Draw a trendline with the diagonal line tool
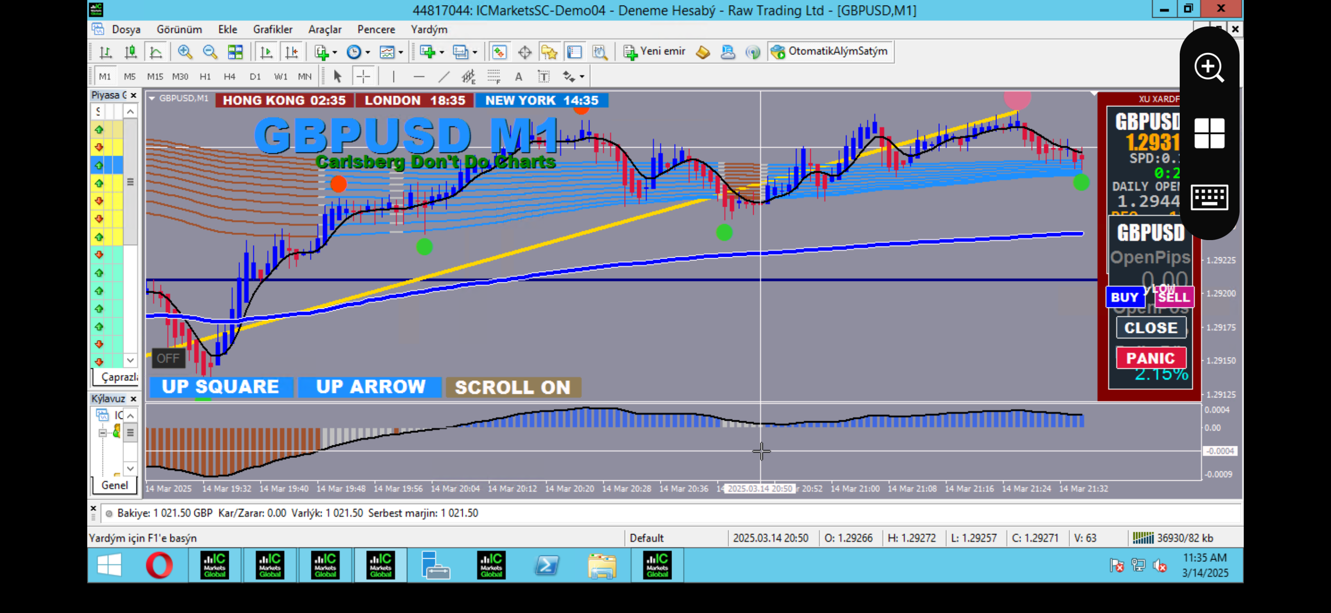1331x613 pixels. pyautogui.click(x=443, y=77)
